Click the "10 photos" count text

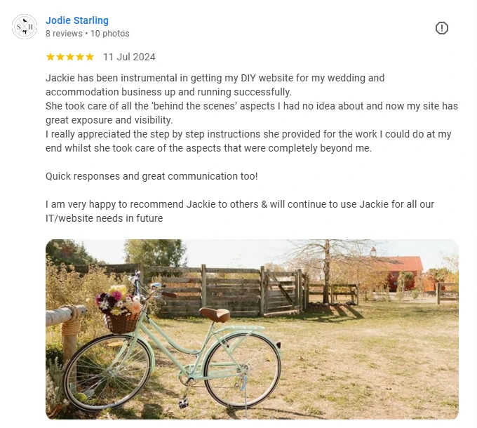coord(110,34)
